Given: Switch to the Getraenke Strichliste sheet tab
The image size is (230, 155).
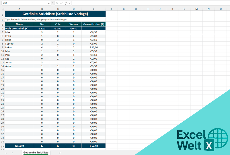Looking at the screenshot, I should click(x=36, y=153).
